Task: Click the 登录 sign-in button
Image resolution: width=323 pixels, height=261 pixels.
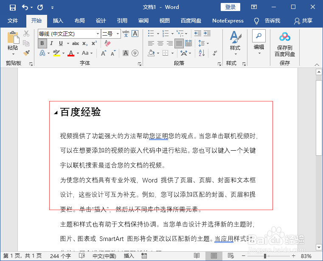Action: (230, 7)
